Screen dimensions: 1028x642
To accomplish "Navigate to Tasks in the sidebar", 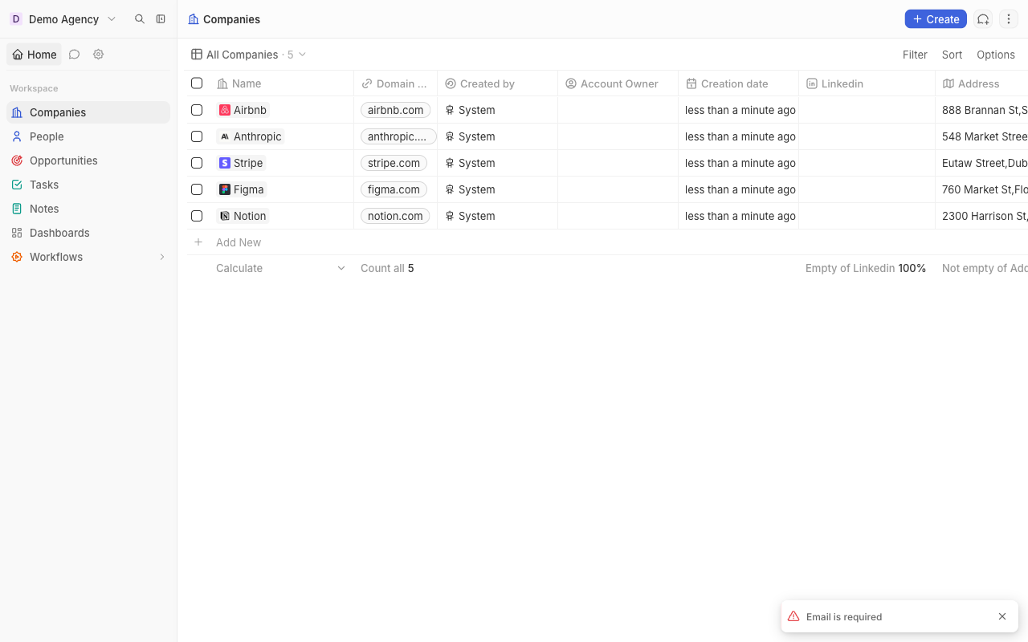I will [88, 185].
